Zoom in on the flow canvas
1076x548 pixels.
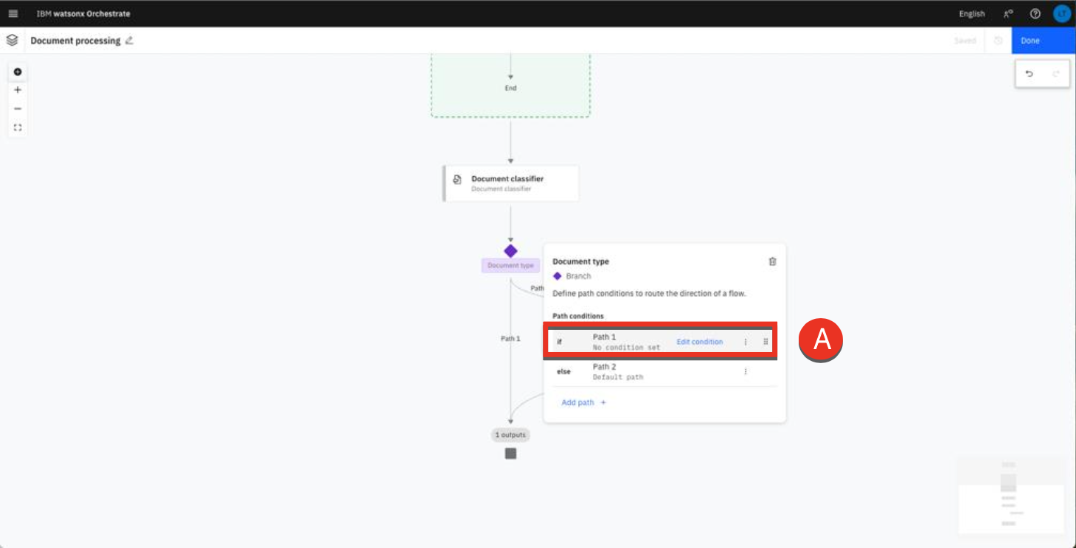18,90
